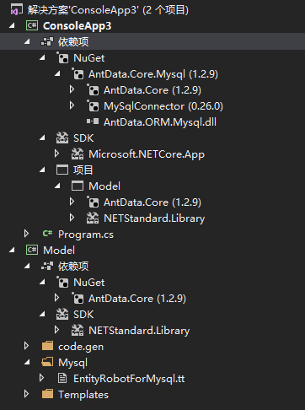
Task: Select the solution row 解决方案'ConsoleApp3' (2 个项目)
Action: point(152,10)
